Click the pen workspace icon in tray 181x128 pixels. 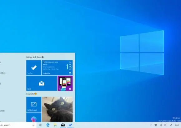[171, 125]
